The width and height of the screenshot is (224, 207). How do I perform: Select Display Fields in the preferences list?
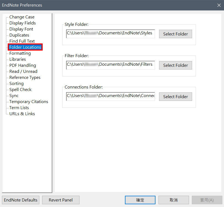[x=23, y=23]
